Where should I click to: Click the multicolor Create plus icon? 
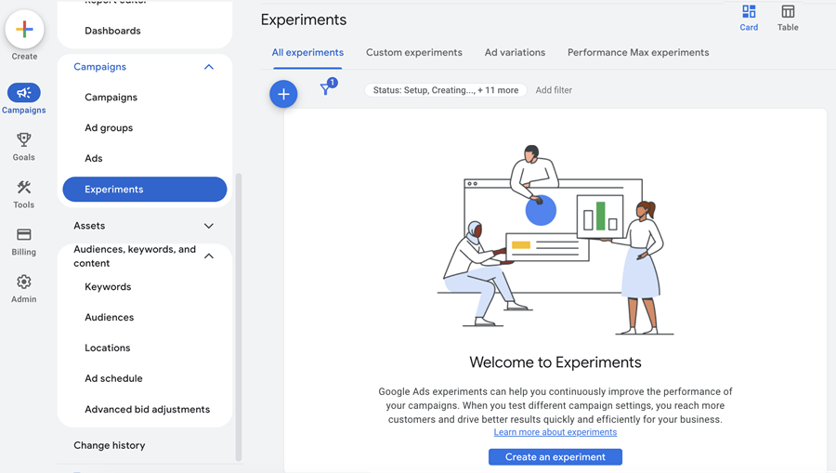pos(24,30)
